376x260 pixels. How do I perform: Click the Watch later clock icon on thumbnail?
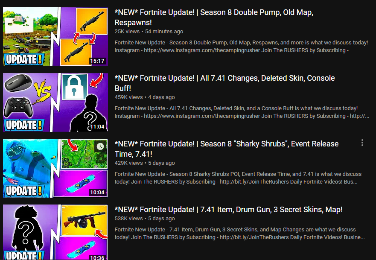click(100, 146)
